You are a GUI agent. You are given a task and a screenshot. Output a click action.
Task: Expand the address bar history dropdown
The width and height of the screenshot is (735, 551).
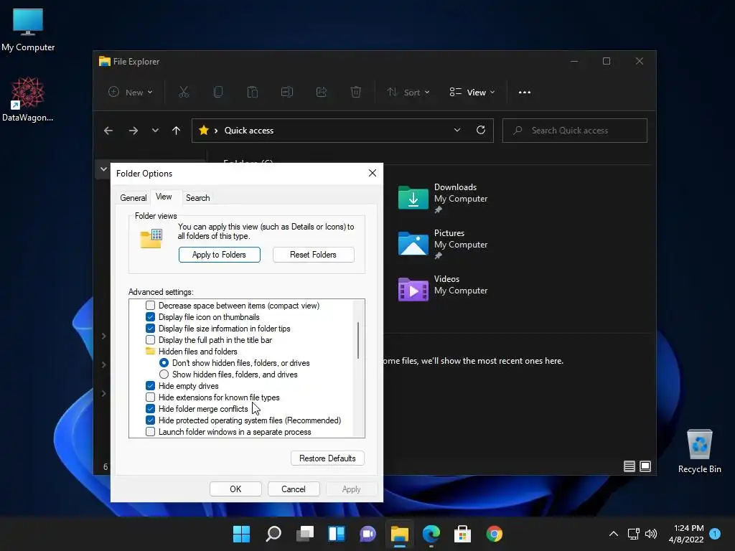tap(457, 131)
